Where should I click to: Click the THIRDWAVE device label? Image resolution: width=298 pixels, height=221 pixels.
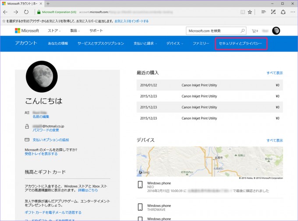(156, 210)
